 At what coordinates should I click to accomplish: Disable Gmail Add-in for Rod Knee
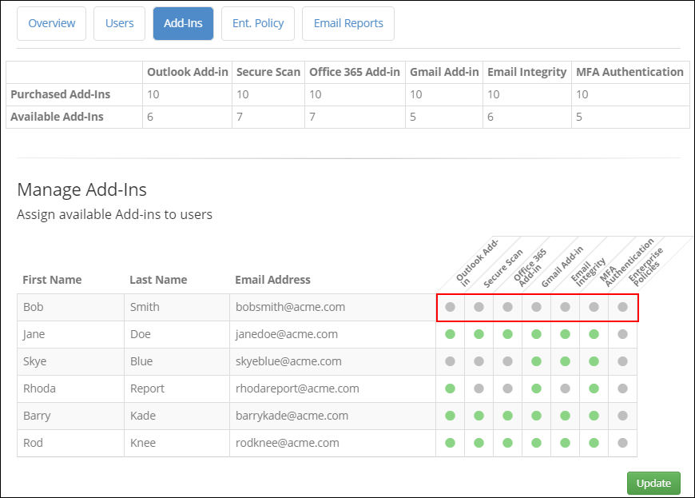click(536, 443)
